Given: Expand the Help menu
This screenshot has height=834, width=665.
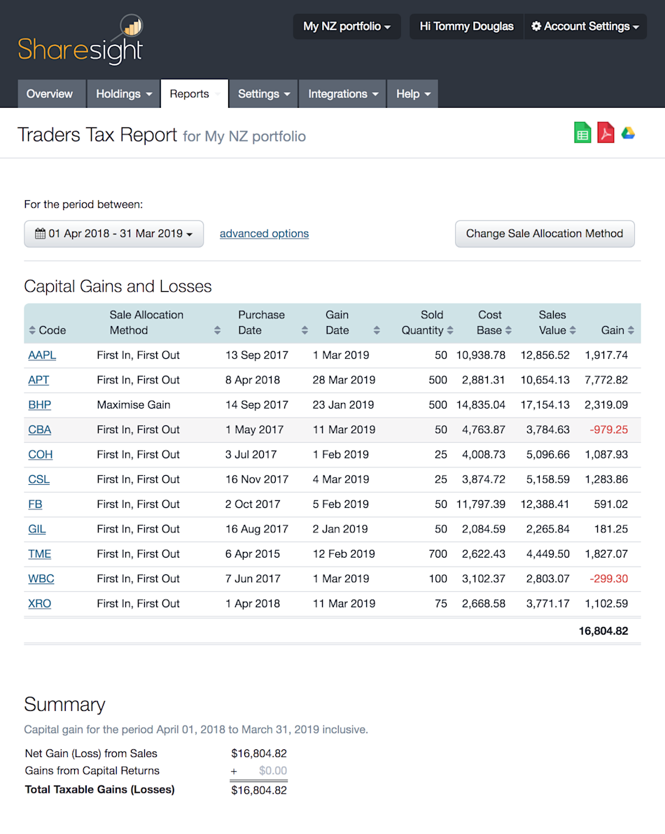Looking at the screenshot, I should click(x=413, y=94).
